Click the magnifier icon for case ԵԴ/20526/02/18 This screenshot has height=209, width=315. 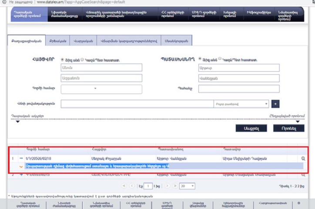click(303, 159)
